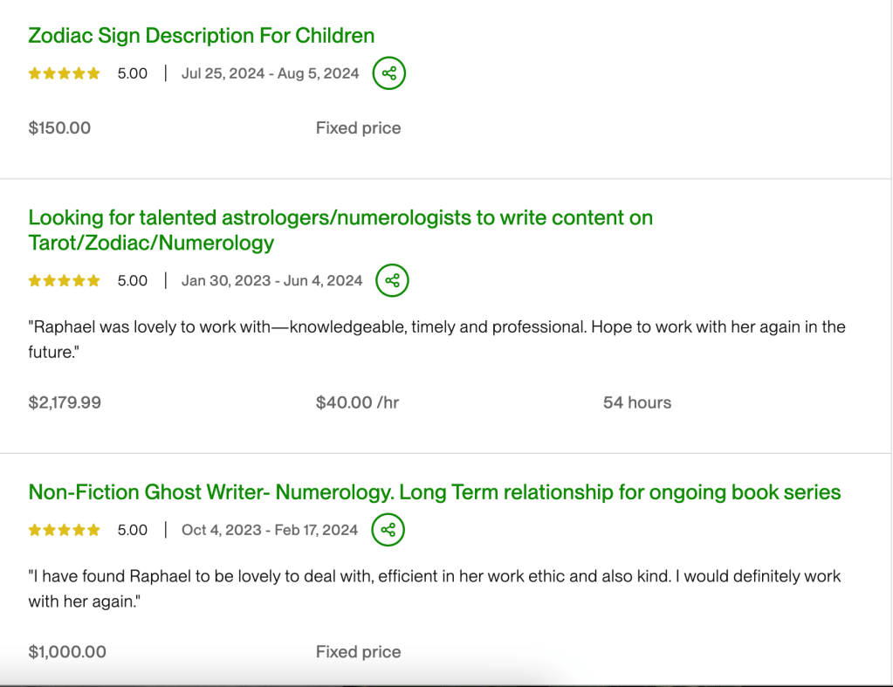This screenshot has height=687, width=893.
Task: Click the $150.00 earnings amount
Action: (x=59, y=128)
